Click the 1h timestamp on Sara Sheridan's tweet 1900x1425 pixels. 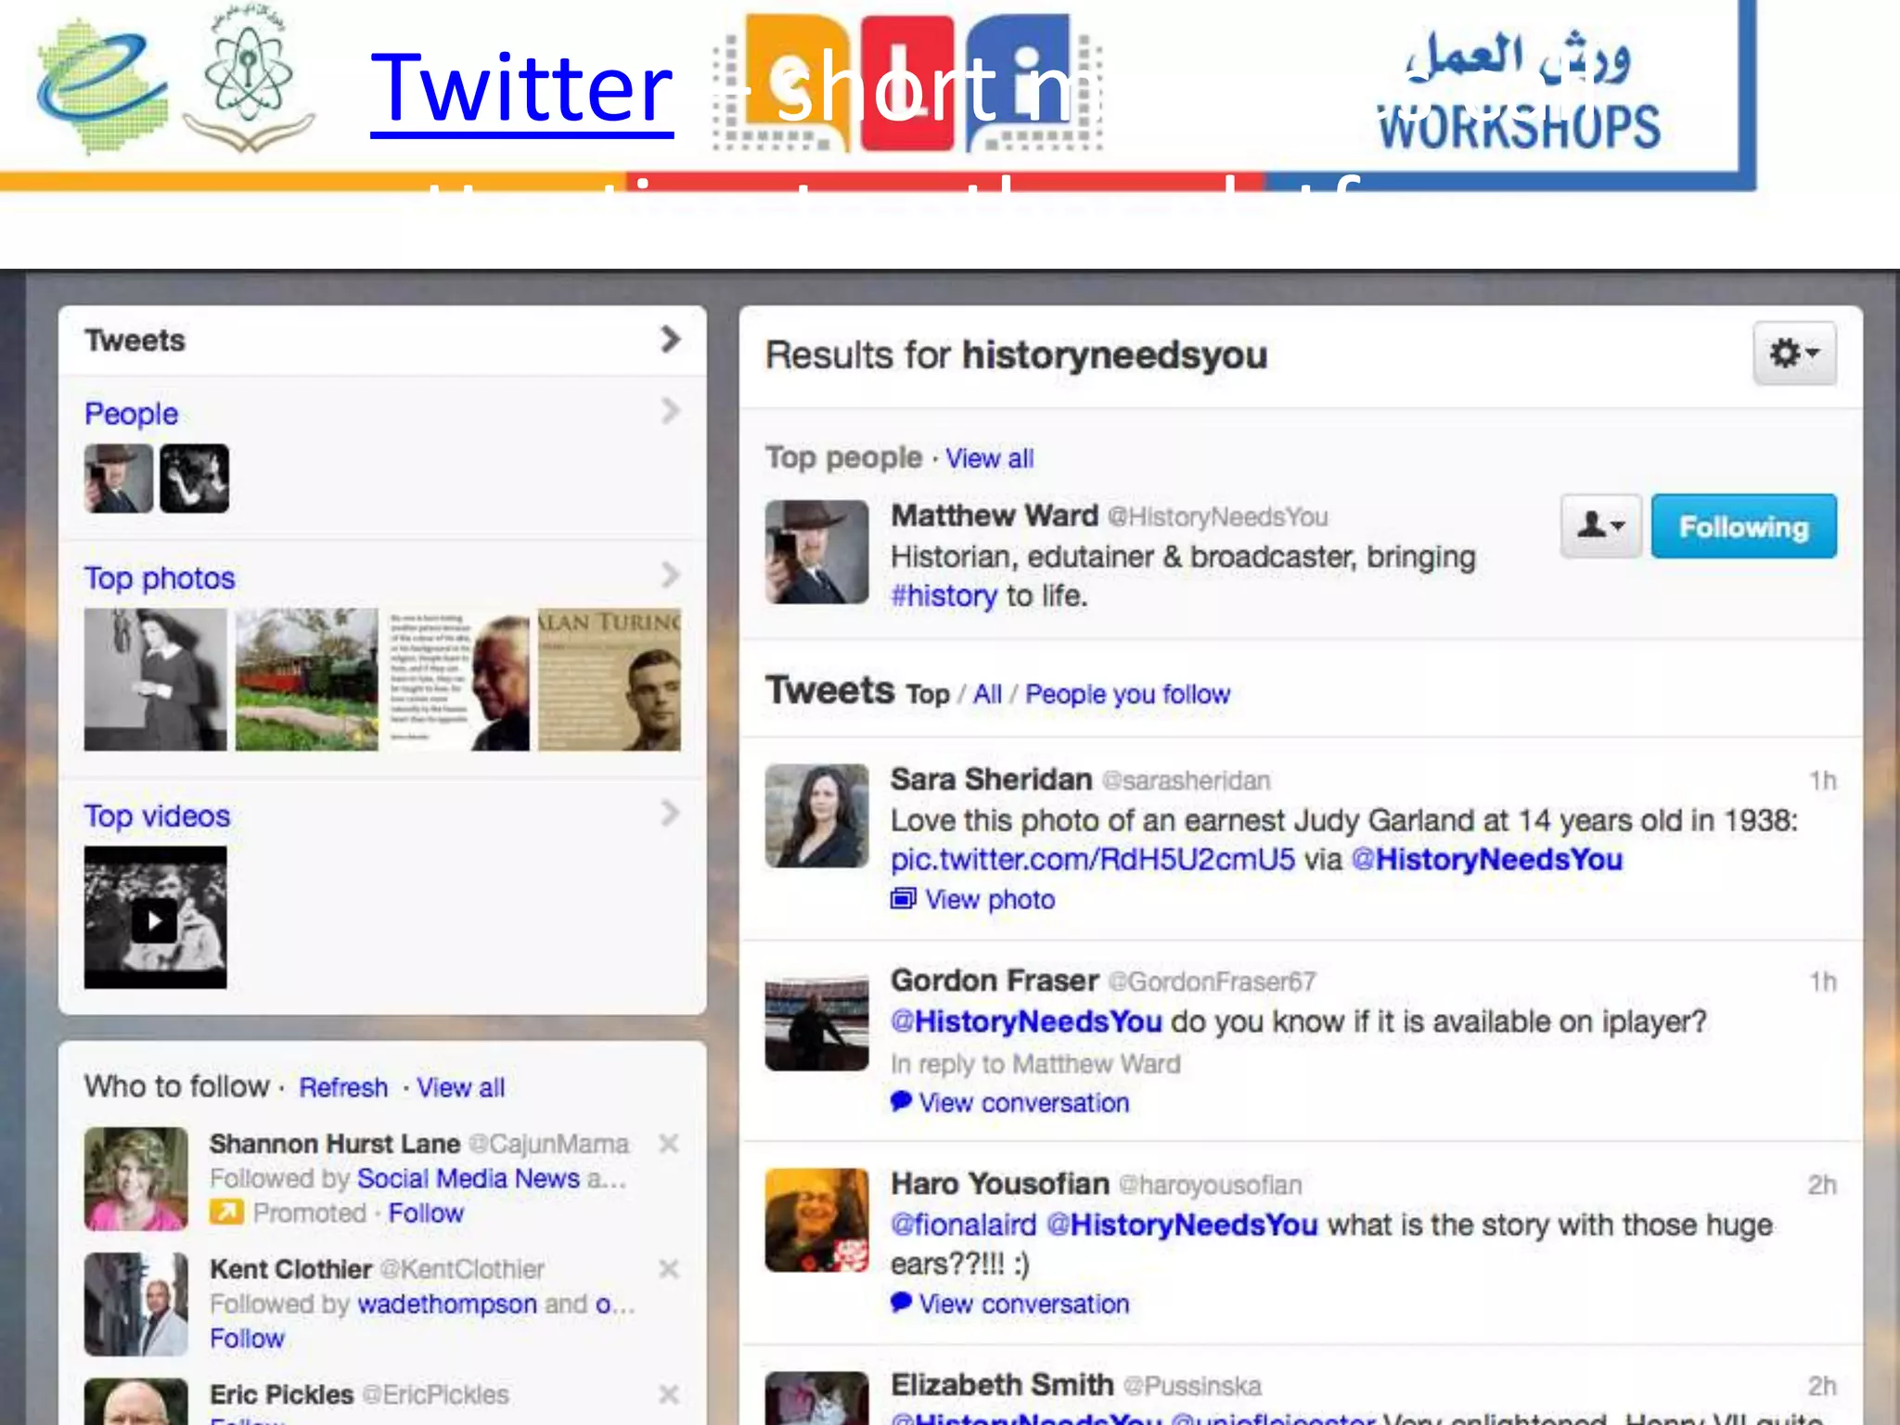point(1823,780)
